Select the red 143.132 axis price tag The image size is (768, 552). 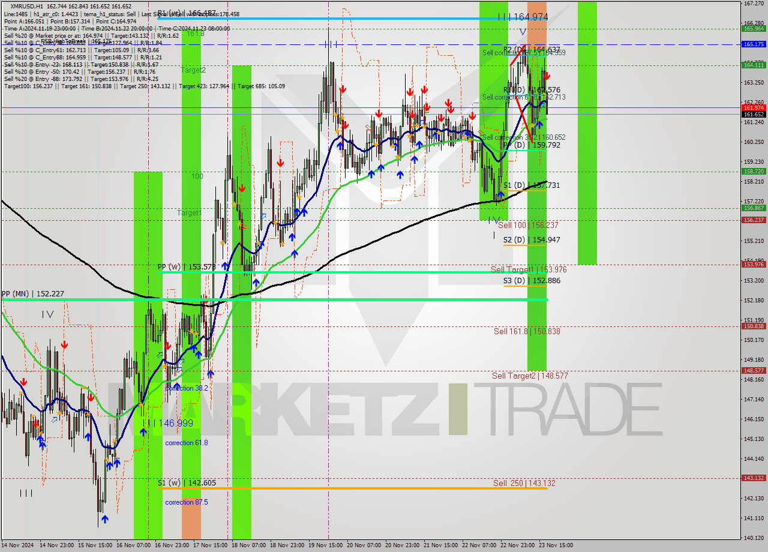point(754,478)
